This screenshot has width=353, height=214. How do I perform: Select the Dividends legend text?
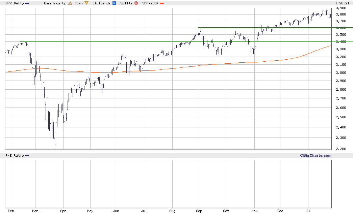tap(102, 3)
